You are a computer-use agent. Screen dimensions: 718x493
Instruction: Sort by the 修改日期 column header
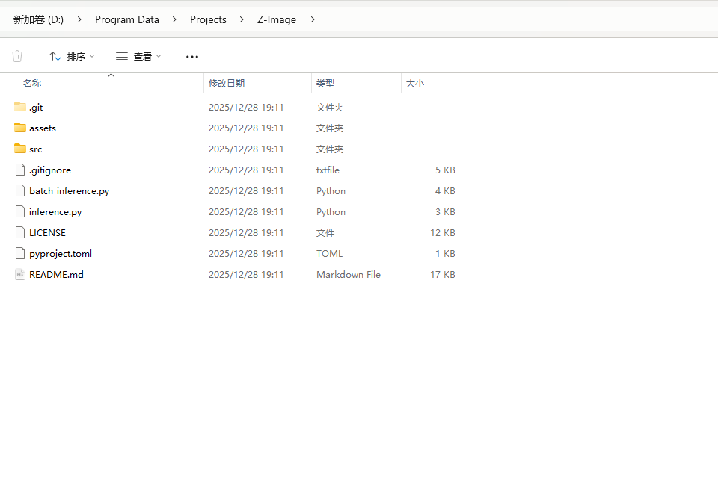point(227,84)
